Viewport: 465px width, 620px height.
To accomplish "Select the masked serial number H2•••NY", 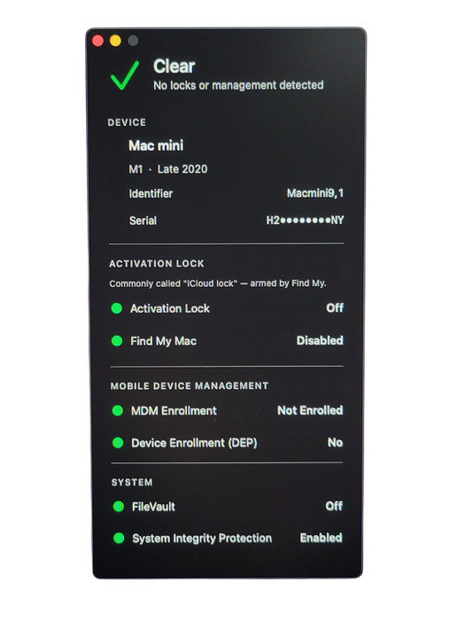I will pos(305,221).
